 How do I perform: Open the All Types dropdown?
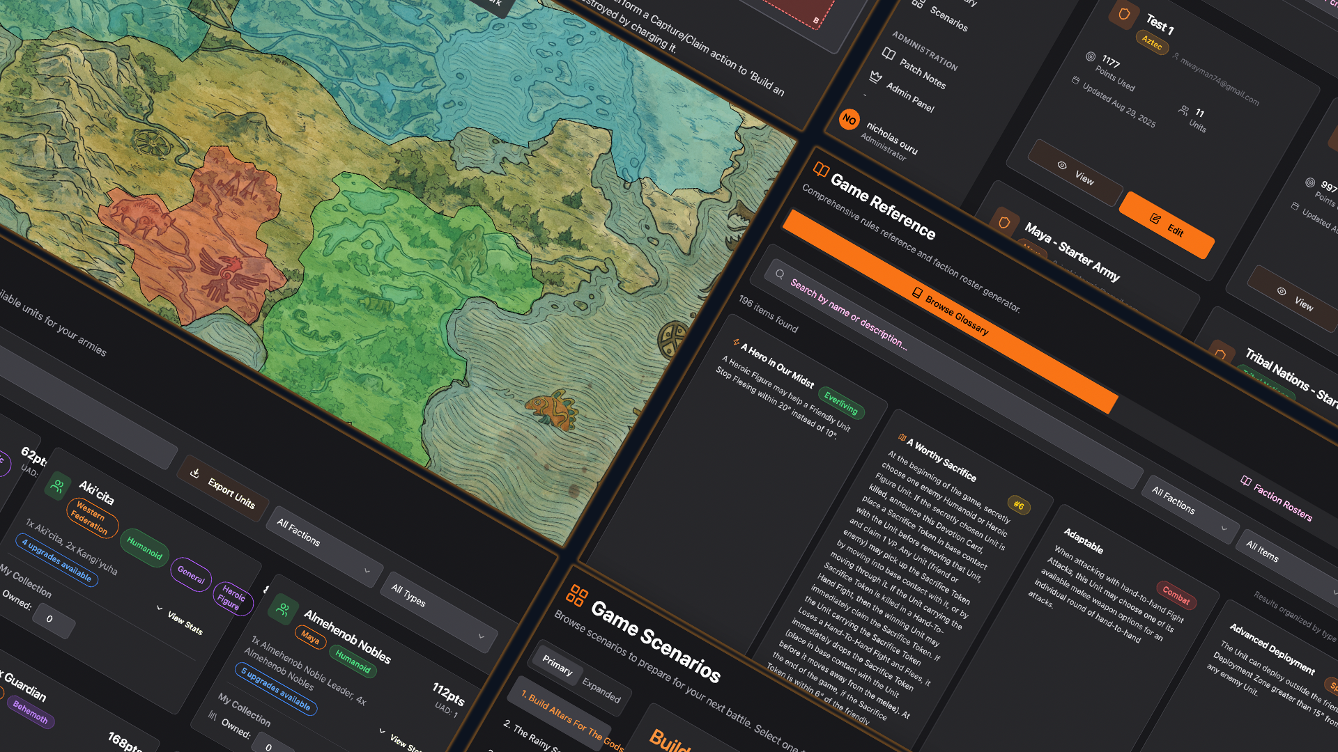(x=439, y=613)
